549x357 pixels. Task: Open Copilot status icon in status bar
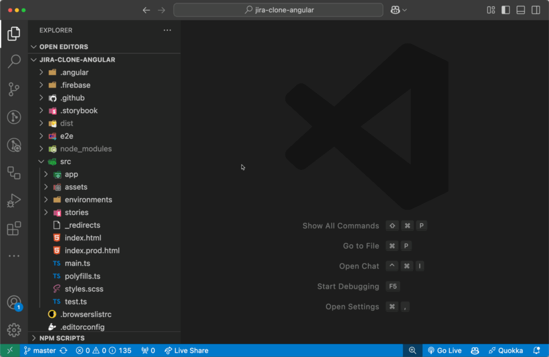point(475,351)
